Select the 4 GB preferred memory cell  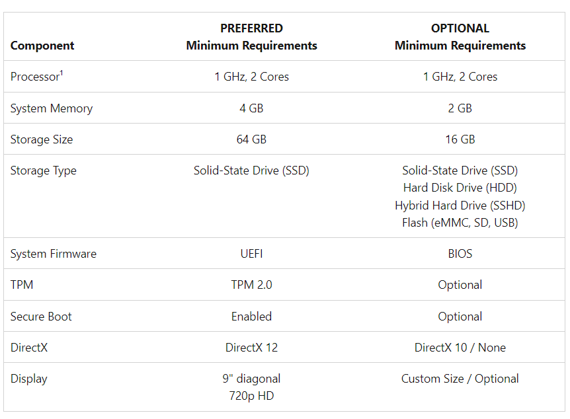tap(251, 108)
